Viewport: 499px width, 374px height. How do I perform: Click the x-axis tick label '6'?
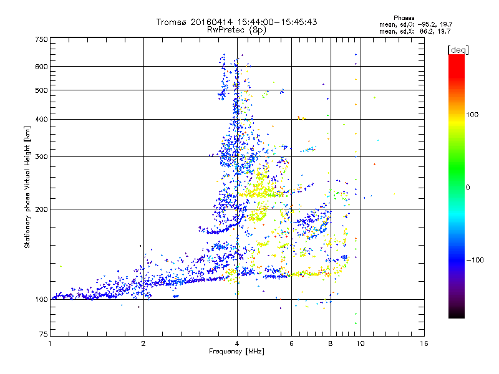(291, 343)
